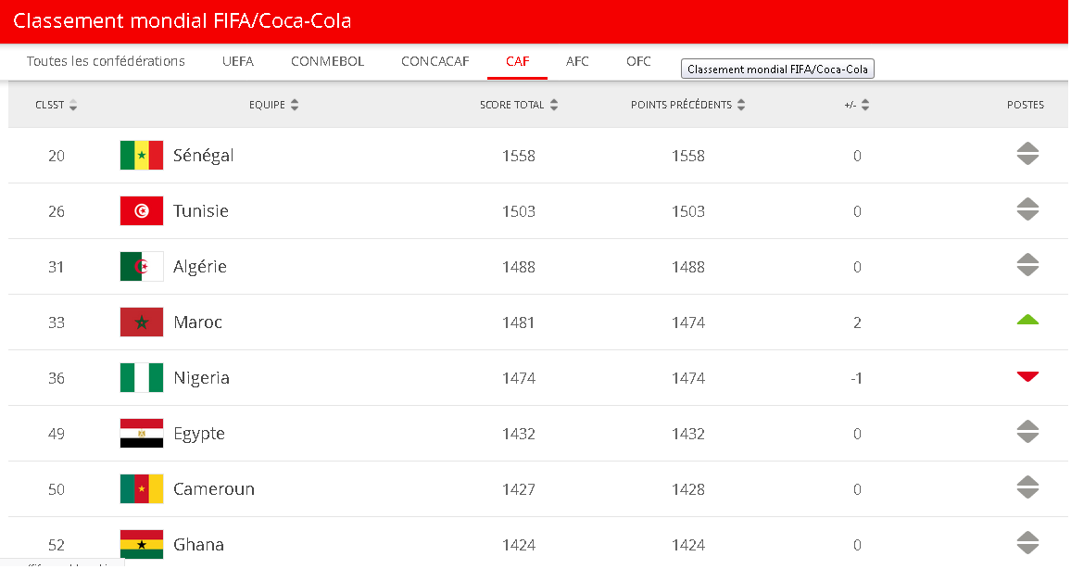Viewport: 1071px width, 569px height.
Task: Click Cameroun's previous points 1428
Action: click(687, 489)
